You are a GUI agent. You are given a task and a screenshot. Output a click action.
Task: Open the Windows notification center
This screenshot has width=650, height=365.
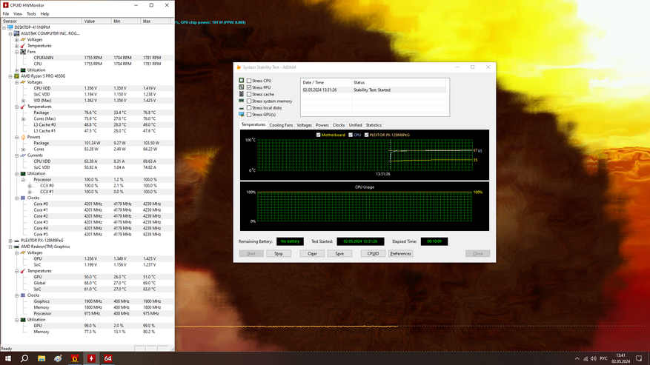(639, 358)
